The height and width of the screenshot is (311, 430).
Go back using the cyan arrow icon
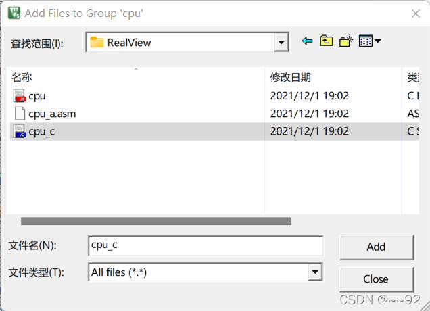click(307, 41)
